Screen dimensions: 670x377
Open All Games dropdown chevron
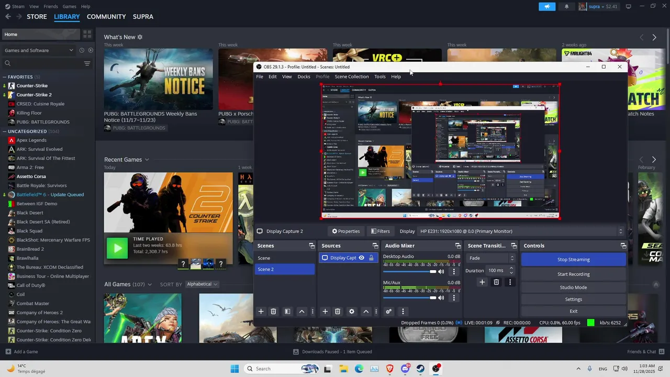click(x=149, y=284)
